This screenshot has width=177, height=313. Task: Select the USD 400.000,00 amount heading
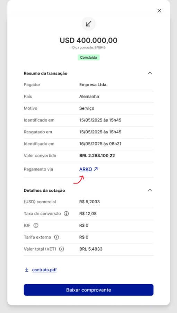tap(89, 41)
